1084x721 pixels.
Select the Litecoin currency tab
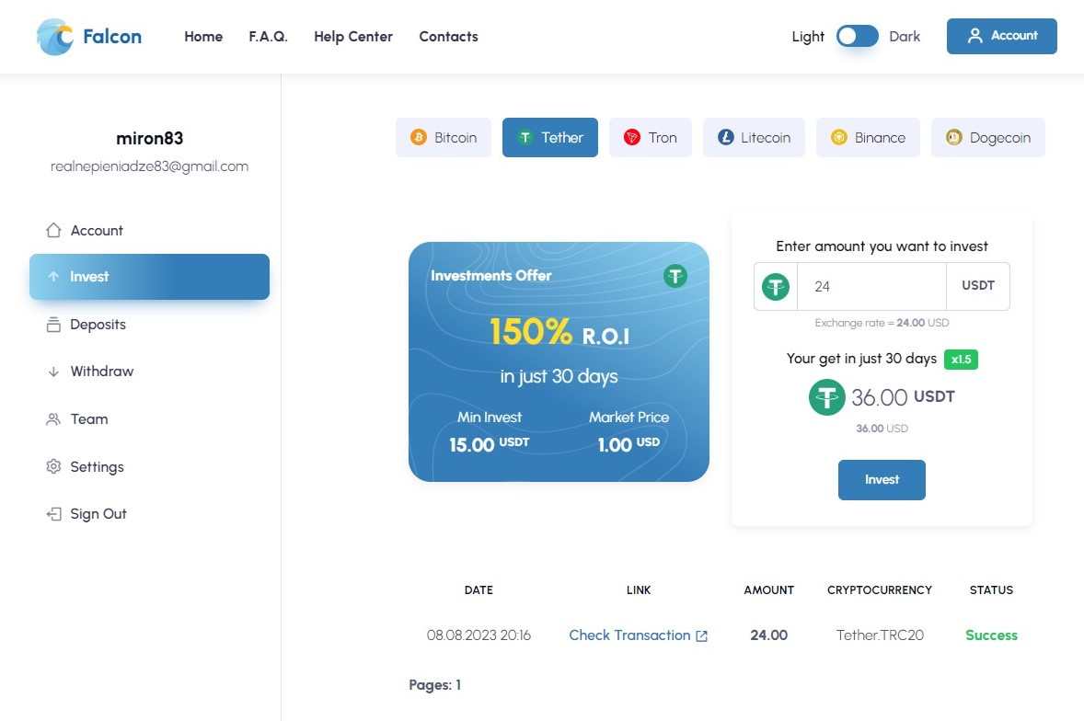click(x=754, y=137)
